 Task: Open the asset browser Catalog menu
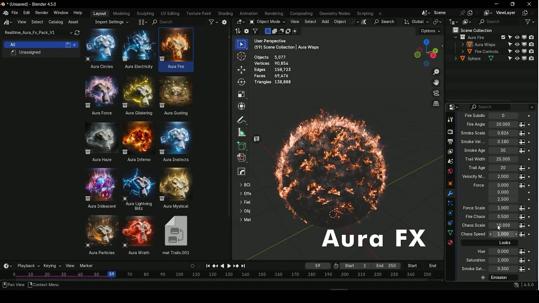[56, 22]
